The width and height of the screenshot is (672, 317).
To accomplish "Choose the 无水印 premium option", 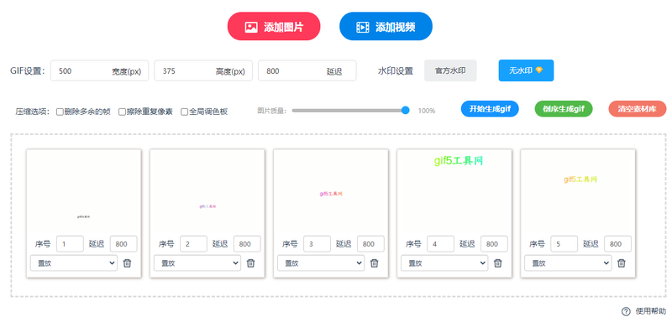I will (527, 70).
